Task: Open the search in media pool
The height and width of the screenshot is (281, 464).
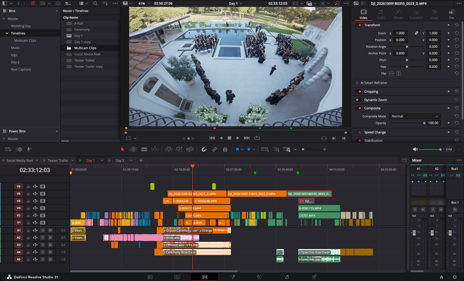Action: [95, 3]
